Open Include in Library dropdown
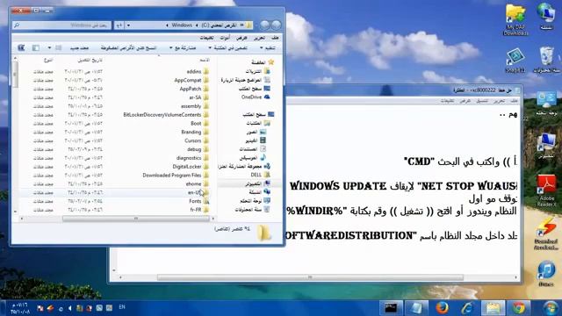Viewport: 562px width, 316px height. coord(228,47)
